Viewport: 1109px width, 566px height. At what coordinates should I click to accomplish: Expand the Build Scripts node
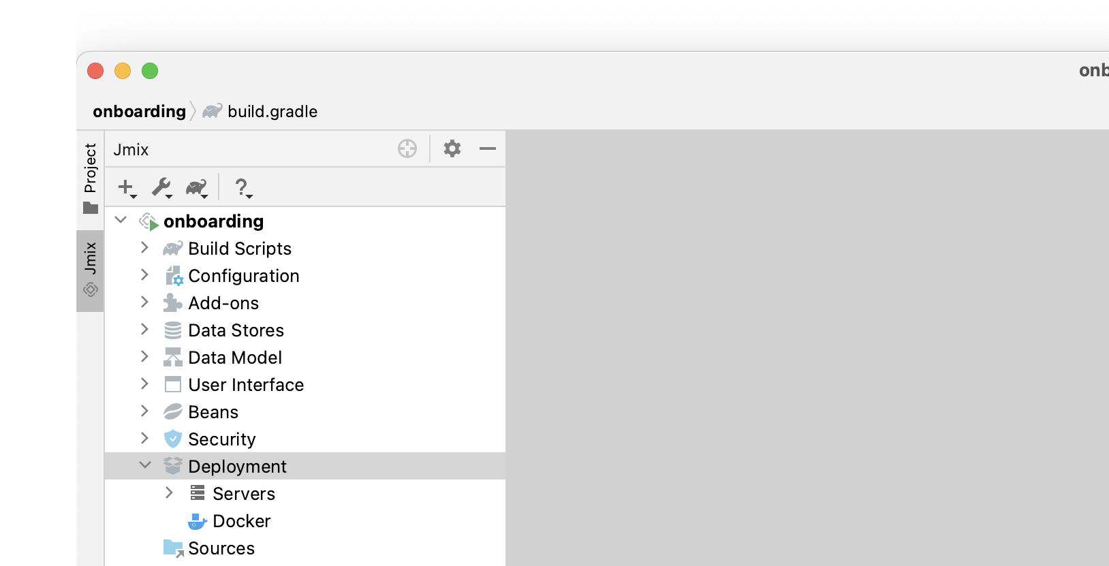[144, 247]
